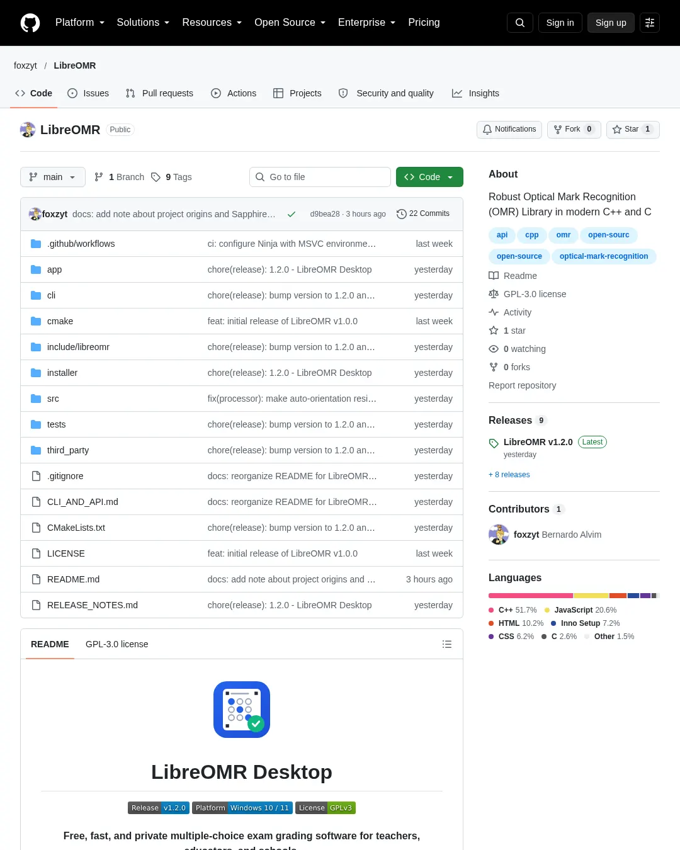Click the LICENSE file icon
The image size is (680, 850).
[36, 553]
